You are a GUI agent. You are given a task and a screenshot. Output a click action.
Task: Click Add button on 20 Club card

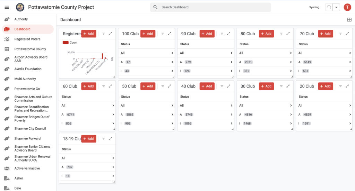point(326,86)
